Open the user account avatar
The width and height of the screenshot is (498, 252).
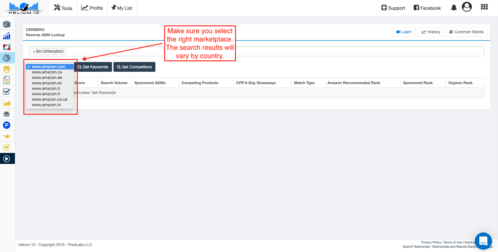(467, 7)
